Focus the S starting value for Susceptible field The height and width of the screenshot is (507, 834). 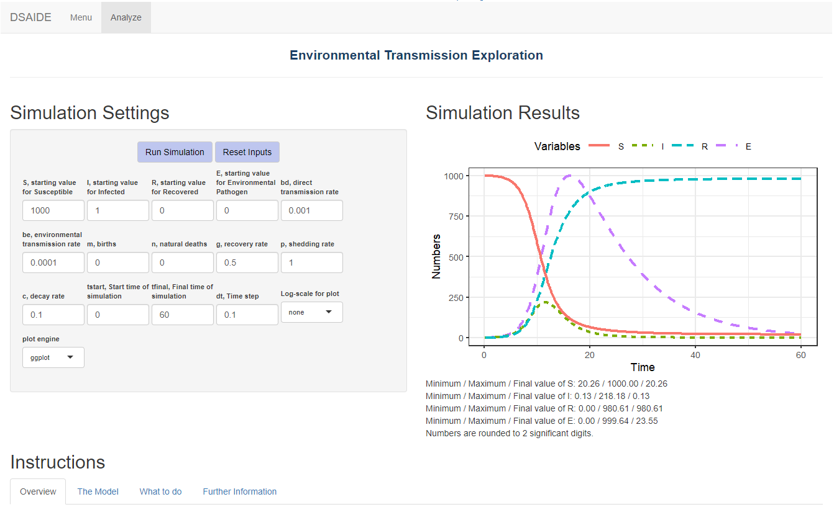pyautogui.click(x=53, y=210)
